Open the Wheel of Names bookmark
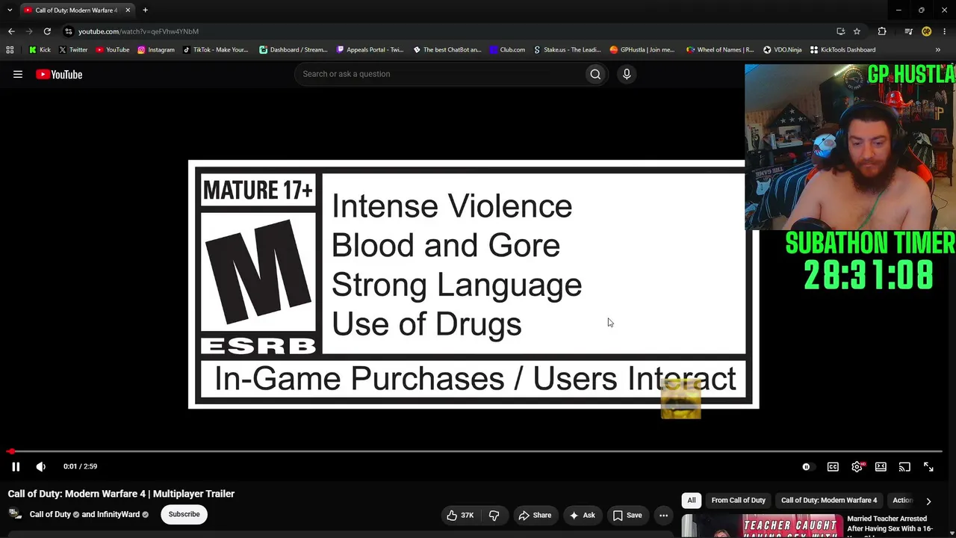This screenshot has width=956, height=538. click(720, 50)
